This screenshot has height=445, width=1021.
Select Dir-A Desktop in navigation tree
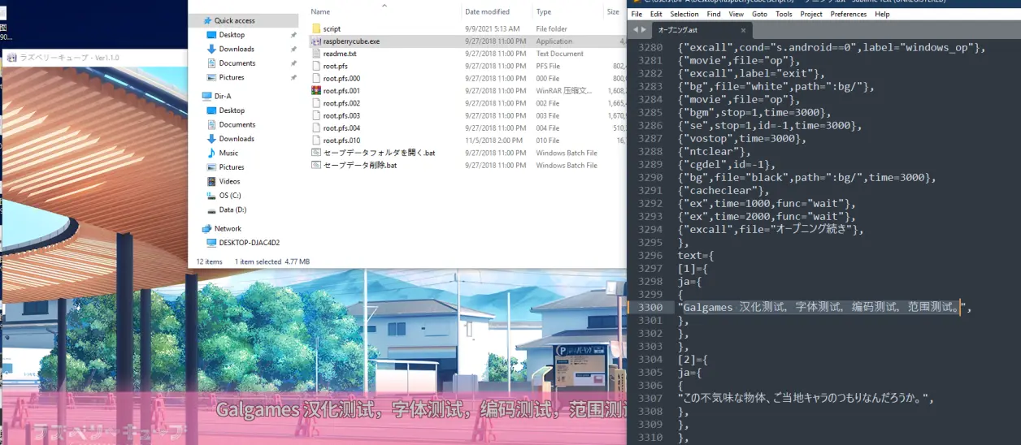click(x=232, y=110)
